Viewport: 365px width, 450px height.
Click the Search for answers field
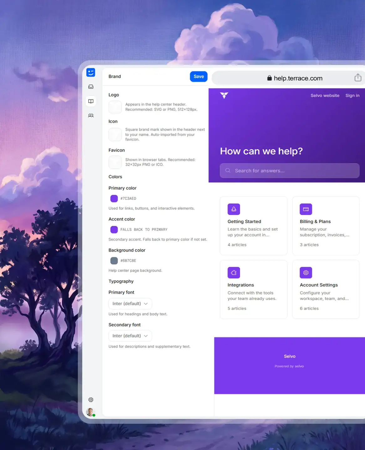click(x=290, y=171)
